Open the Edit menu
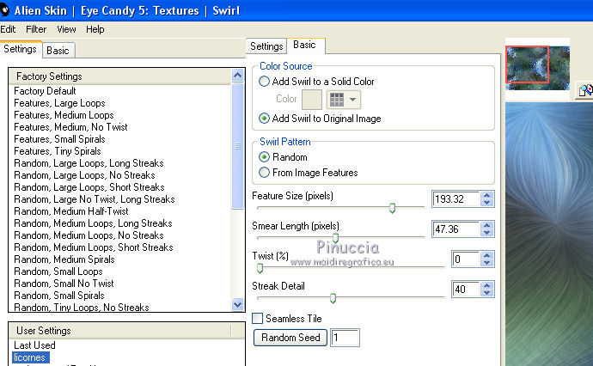593x366 pixels. point(8,29)
